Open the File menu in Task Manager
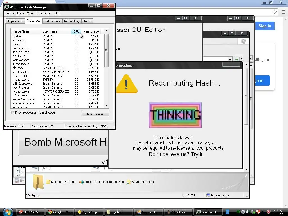288x216 pixels. point(8,13)
